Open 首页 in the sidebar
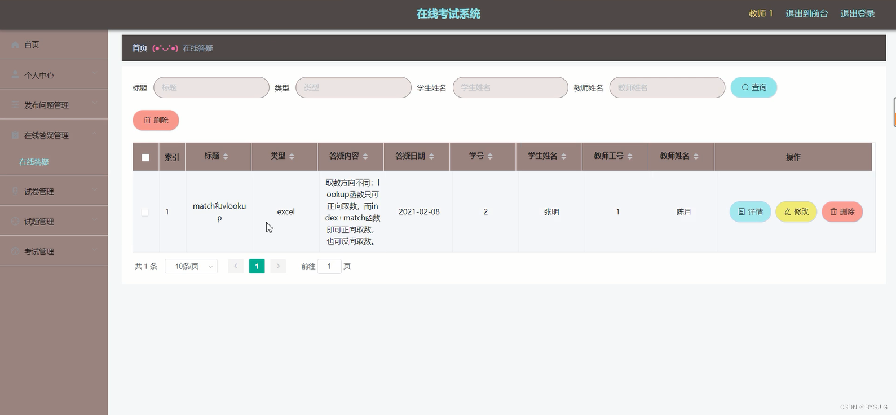The width and height of the screenshot is (896, 415). [54, 45]
